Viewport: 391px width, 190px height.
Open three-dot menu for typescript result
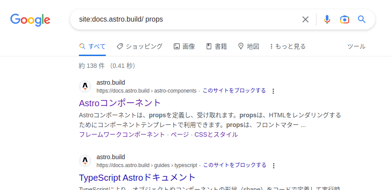pos(274,166)
